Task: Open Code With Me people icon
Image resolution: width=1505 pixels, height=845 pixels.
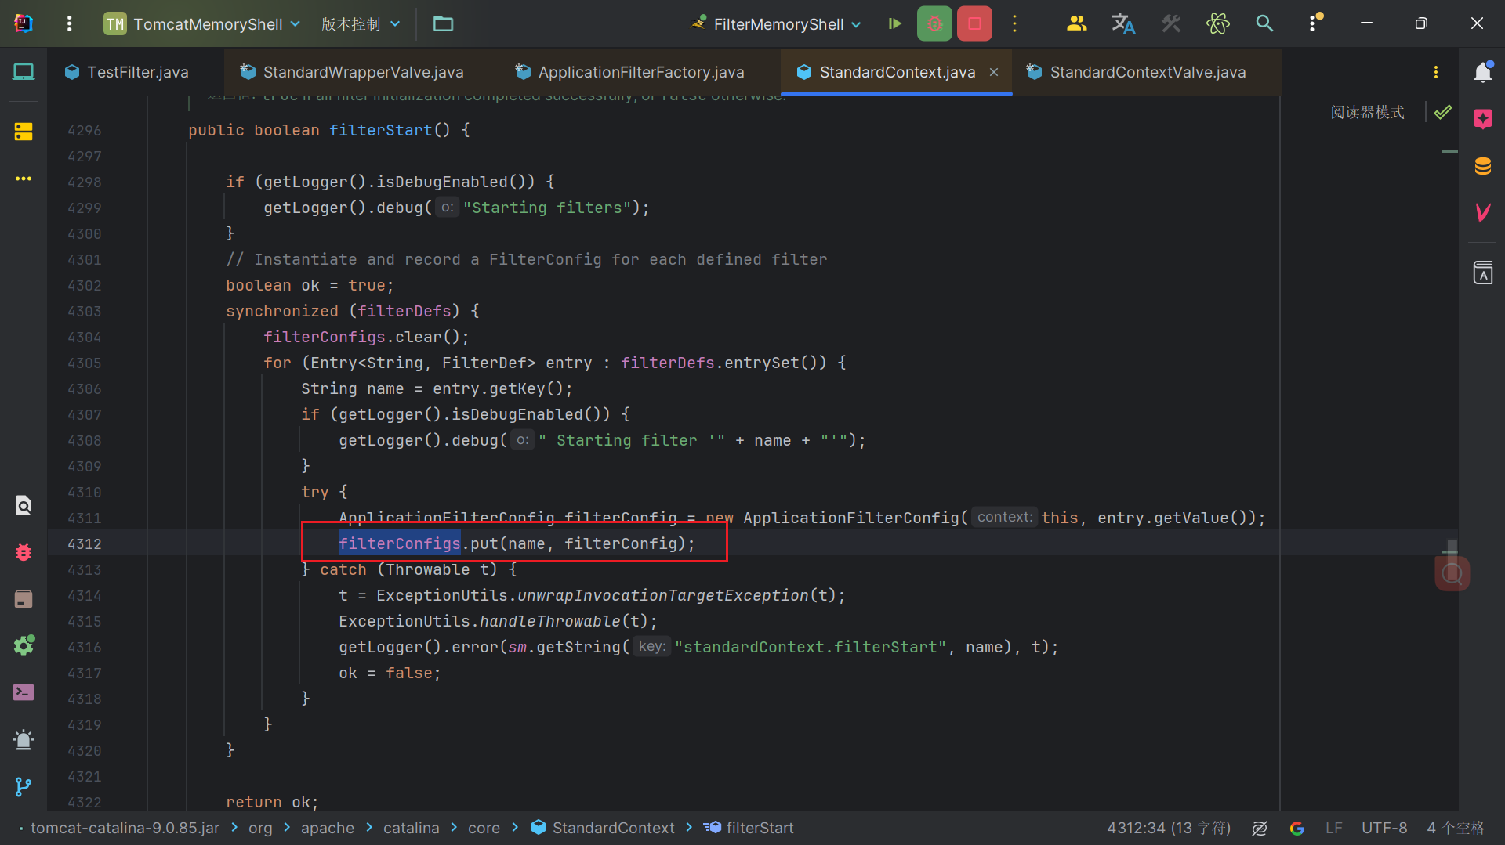Action: (1076, 23)
